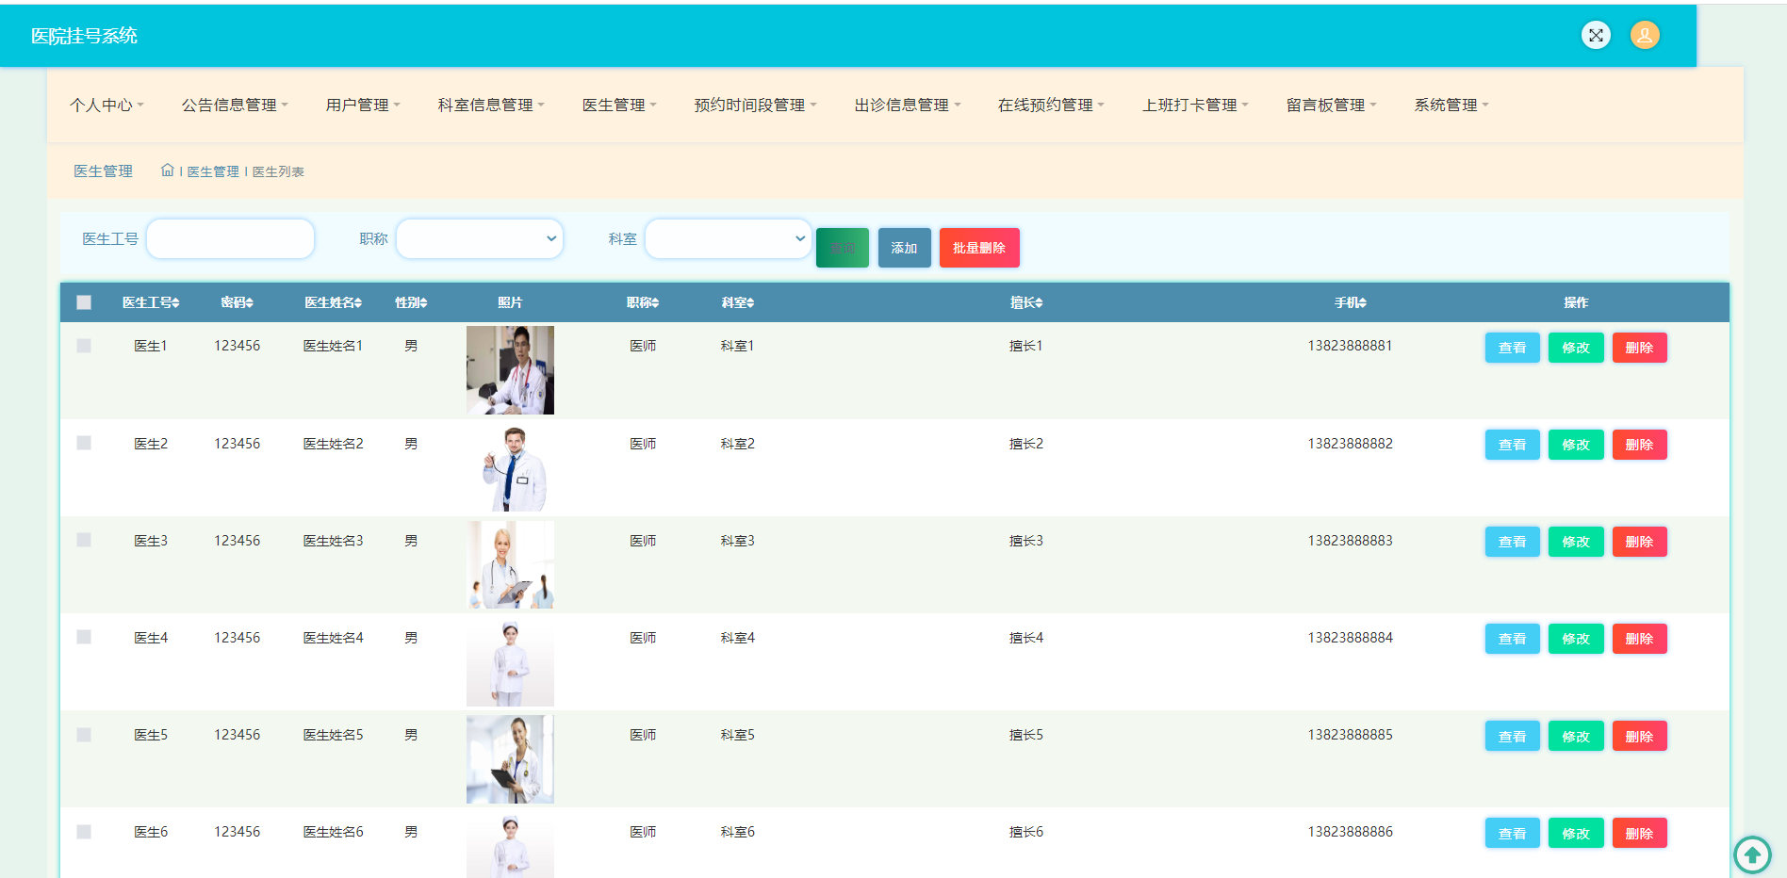Sort by 医生工号 column arrows
The width and height of the screenshot is (1787, 878).
(x=175, y=302)
